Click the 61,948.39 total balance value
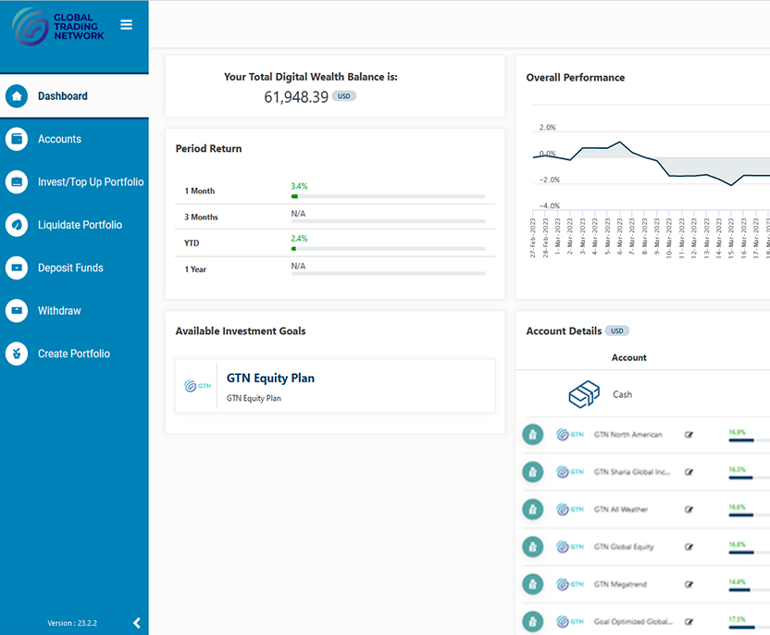 (x=296, y=97)
